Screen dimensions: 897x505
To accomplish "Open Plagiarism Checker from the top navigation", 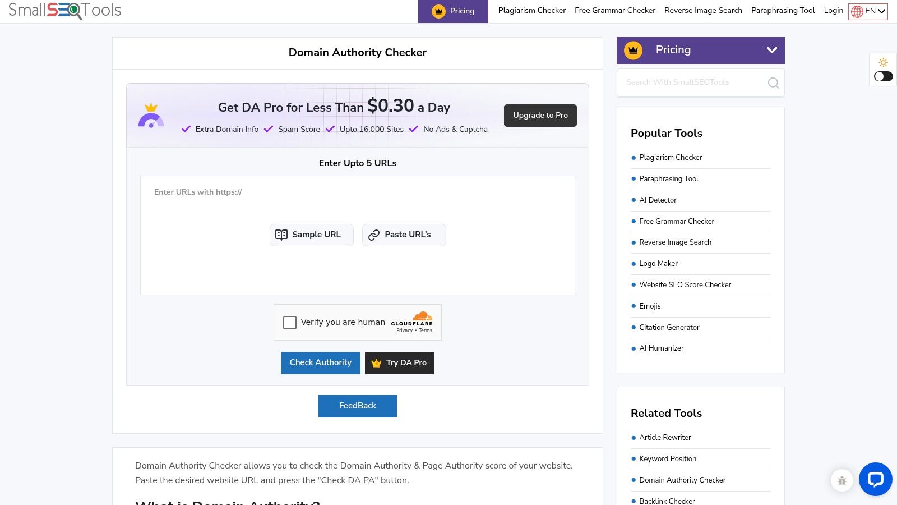I will click(x=531, y=10).
